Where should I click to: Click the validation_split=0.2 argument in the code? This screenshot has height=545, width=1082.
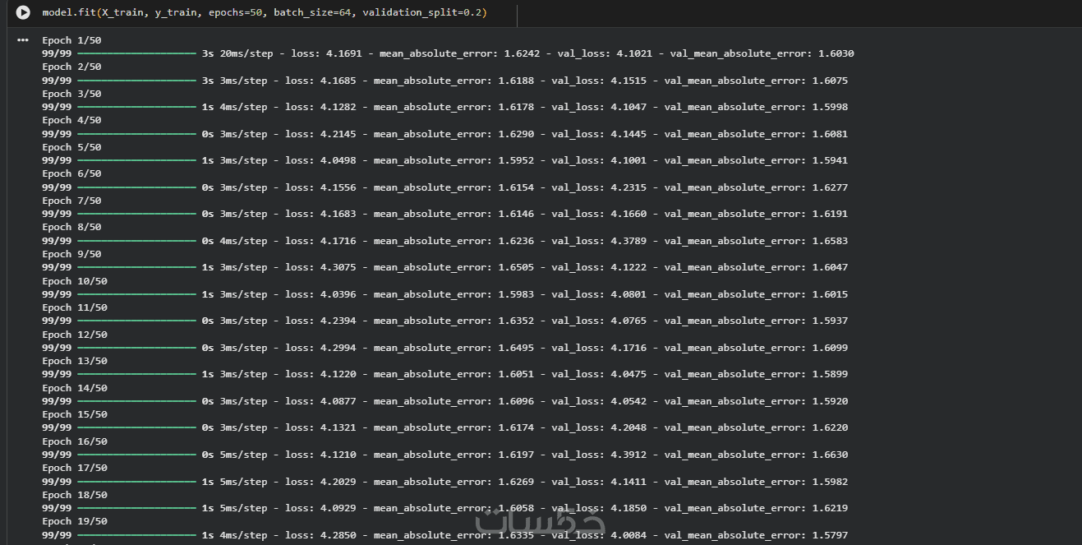[424, 13]
